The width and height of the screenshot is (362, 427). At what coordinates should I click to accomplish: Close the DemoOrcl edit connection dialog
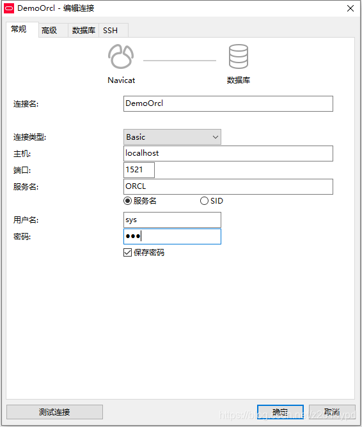tap(350, 8)
